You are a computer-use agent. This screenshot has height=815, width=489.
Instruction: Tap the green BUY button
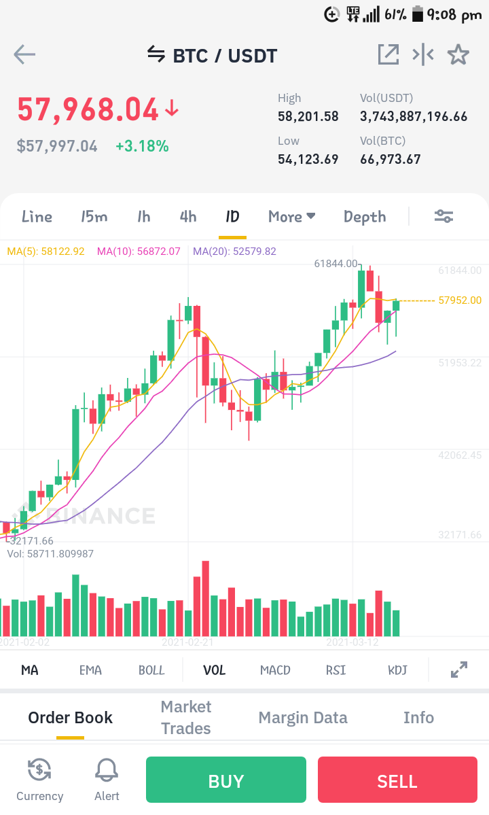(x=225, y=780)
